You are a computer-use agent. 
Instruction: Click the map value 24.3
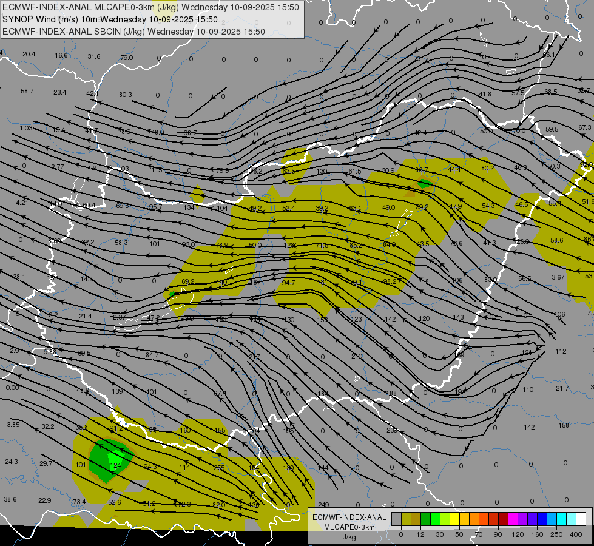[12, 462]
